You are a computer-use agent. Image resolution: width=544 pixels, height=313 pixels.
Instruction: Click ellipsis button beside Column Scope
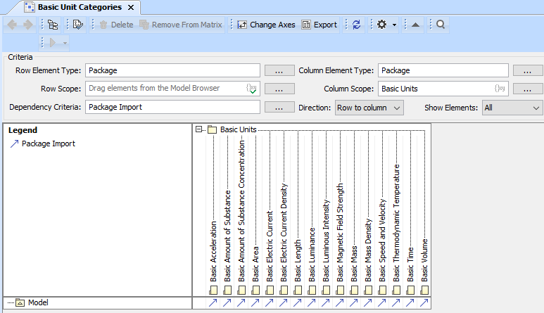(x=528, y=89)
